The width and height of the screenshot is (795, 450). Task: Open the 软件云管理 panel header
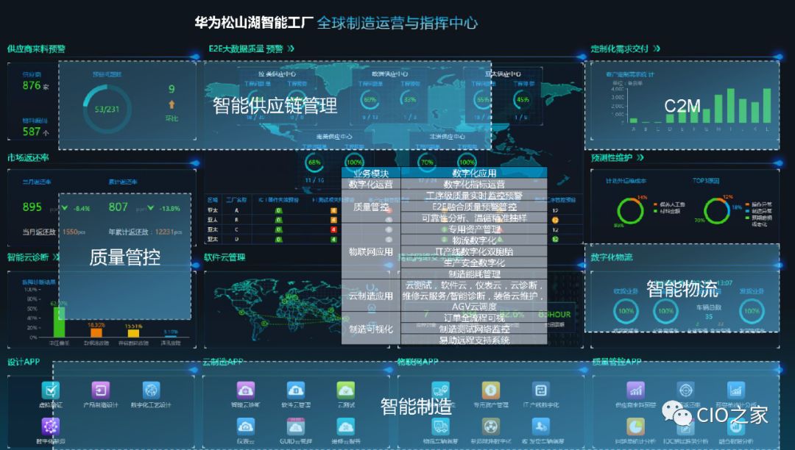(x=225, y=257)
